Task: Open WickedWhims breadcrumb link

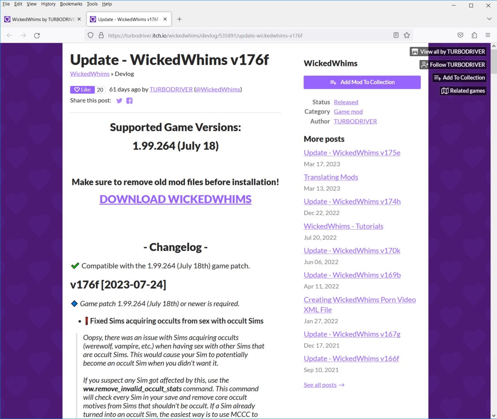Action: pos(90,74)
